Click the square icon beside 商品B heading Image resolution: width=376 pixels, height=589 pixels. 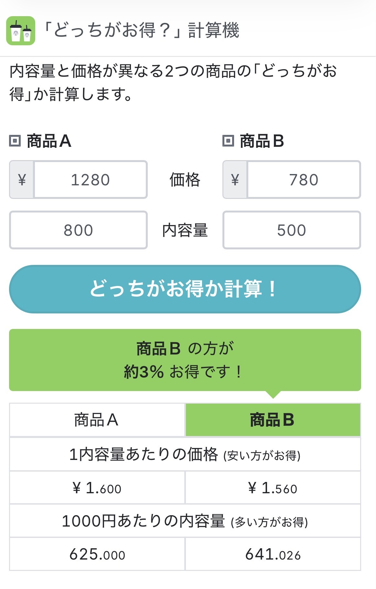(228, 141)
